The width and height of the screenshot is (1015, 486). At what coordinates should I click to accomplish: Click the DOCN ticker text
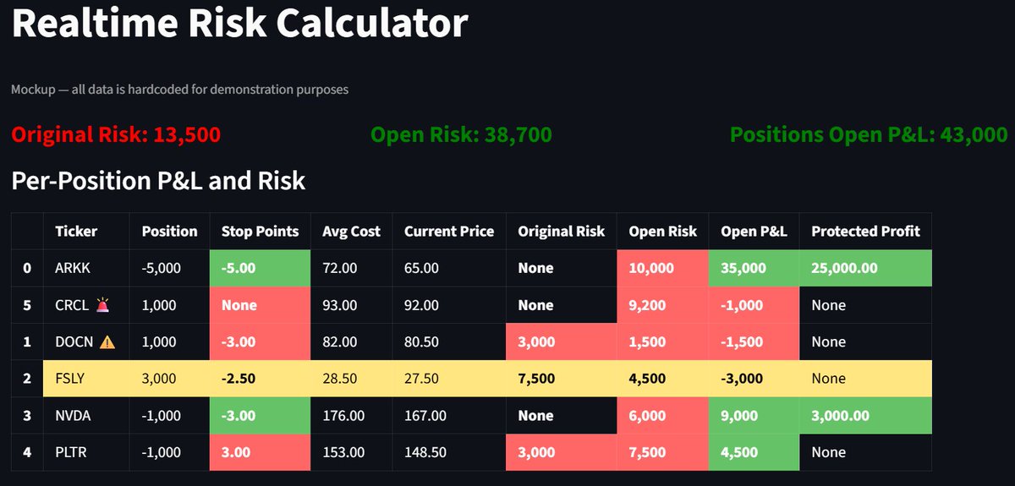[x=74, y=341]
